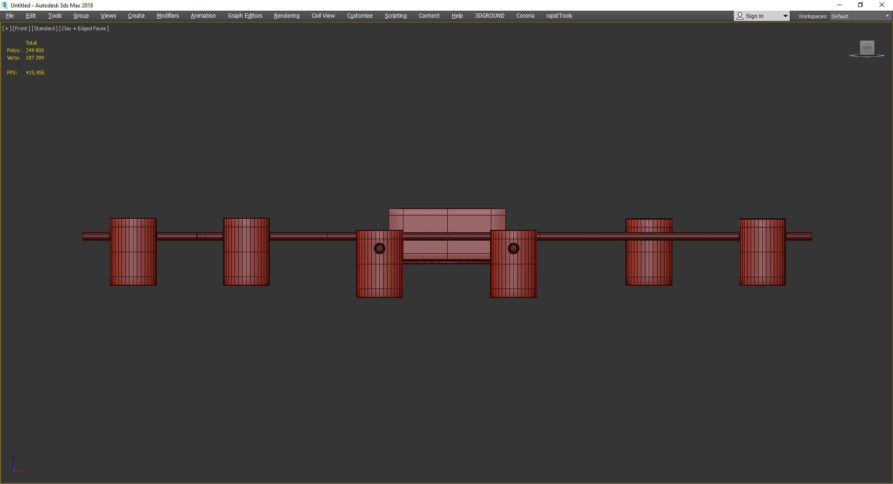
Task: Click the Sign In user icon
Action: tap(740, 16)
